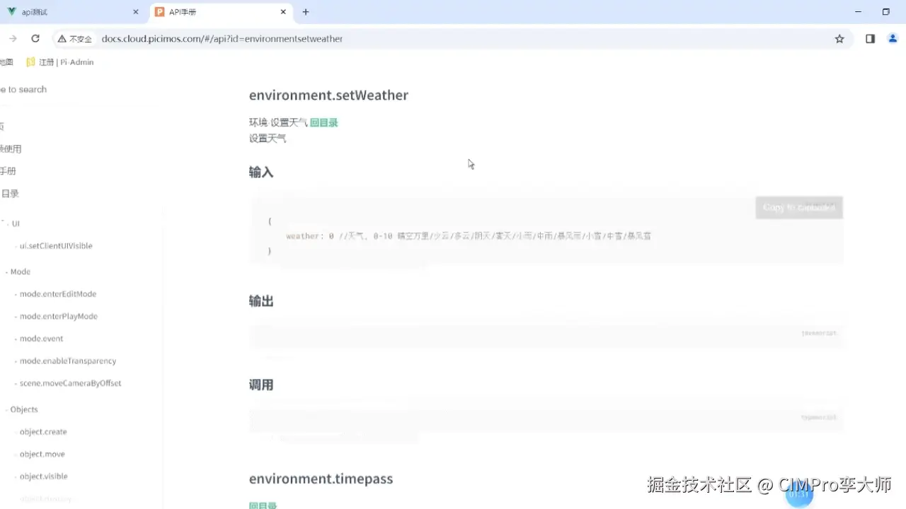906x509 pixels.
Task: Click the circular progress timer at bottom right
Action: point(799,495)
